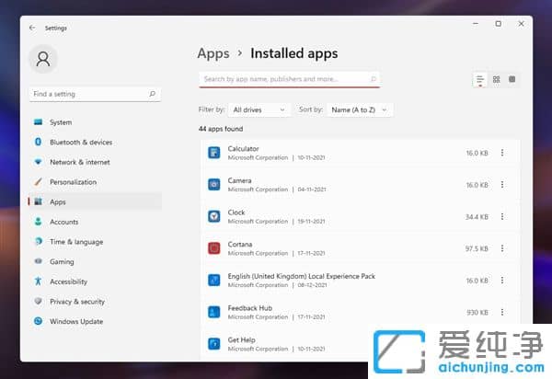Image resolution: width=552 pixels, height=379 pixels.
Task: Click the search by app name field
Action: click(x=290, y=79)
